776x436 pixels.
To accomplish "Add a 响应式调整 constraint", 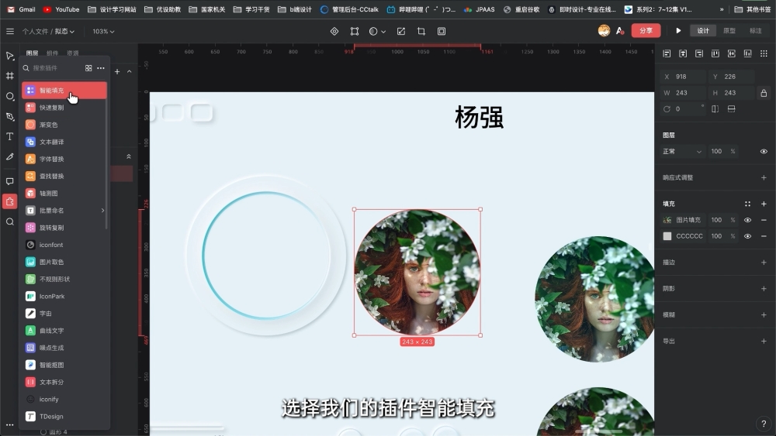I will pyautogui.click(x=764, y=178).
